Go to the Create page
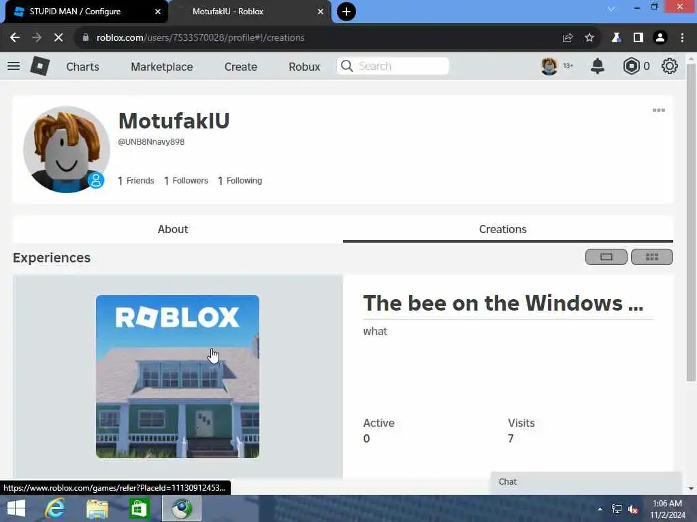Image resolution: width=697 pixels, height=522 pixels. (x=240, y=67)
